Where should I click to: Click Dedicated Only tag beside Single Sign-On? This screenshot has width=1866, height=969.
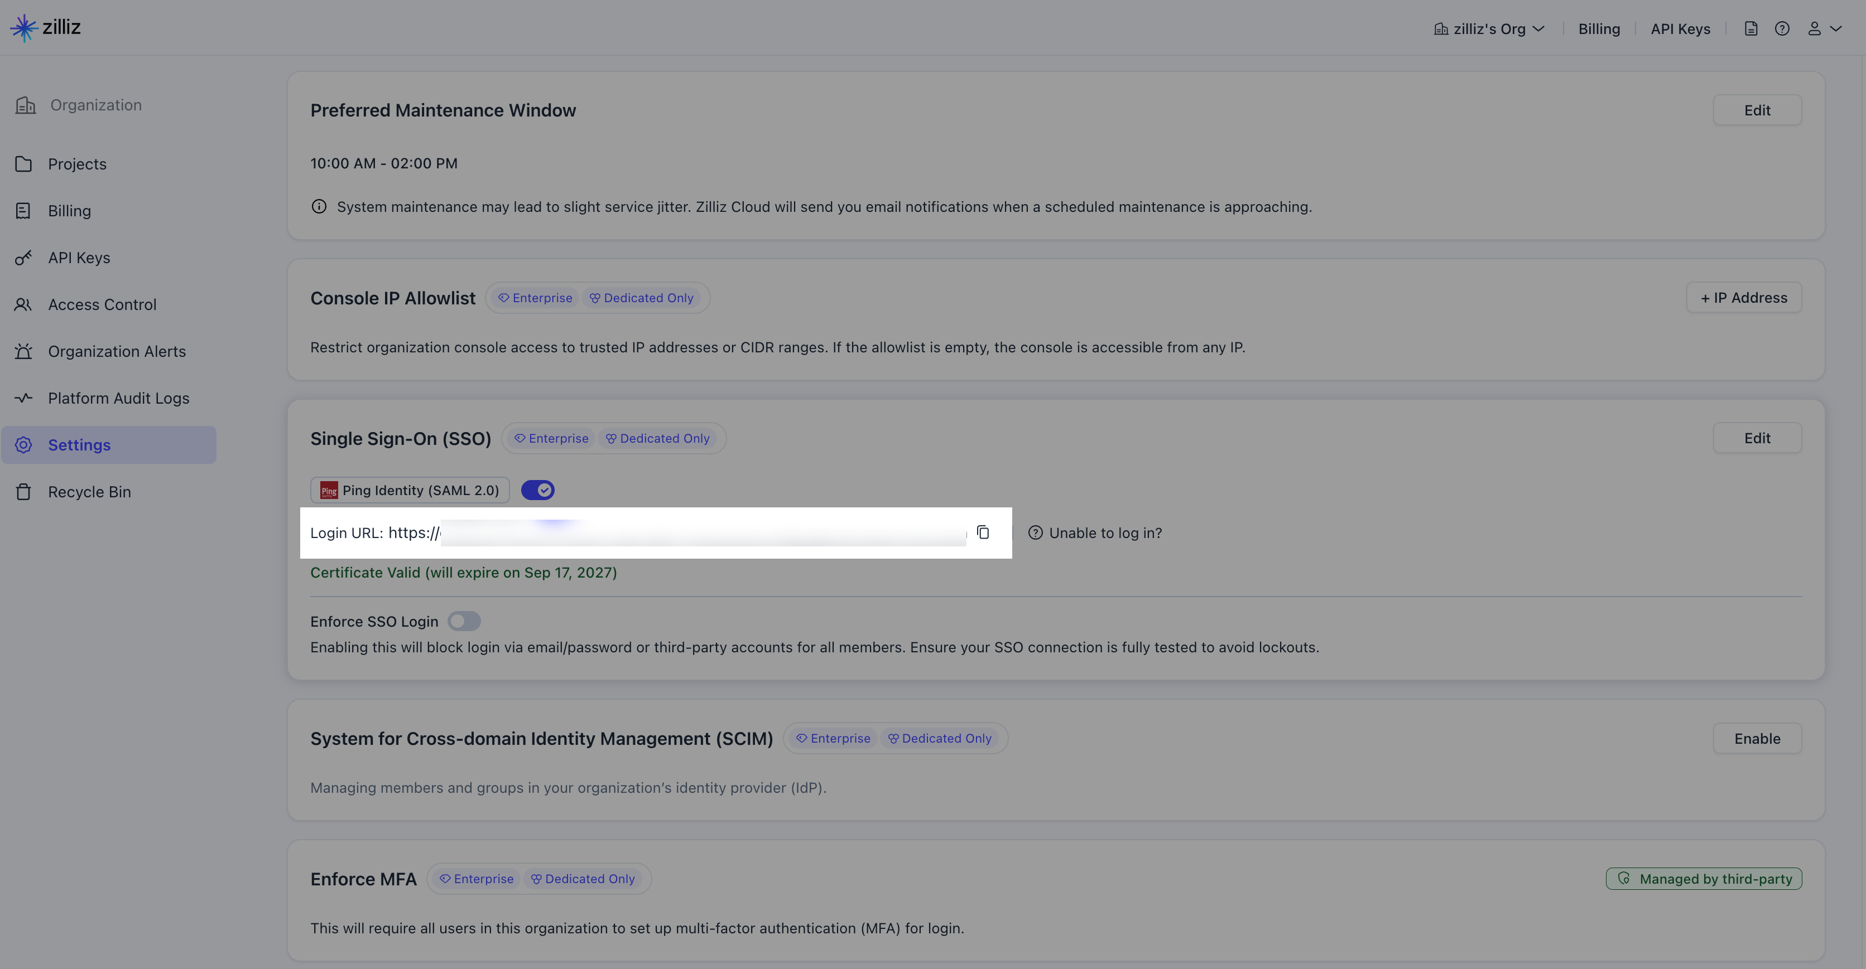tap(658, 438)
